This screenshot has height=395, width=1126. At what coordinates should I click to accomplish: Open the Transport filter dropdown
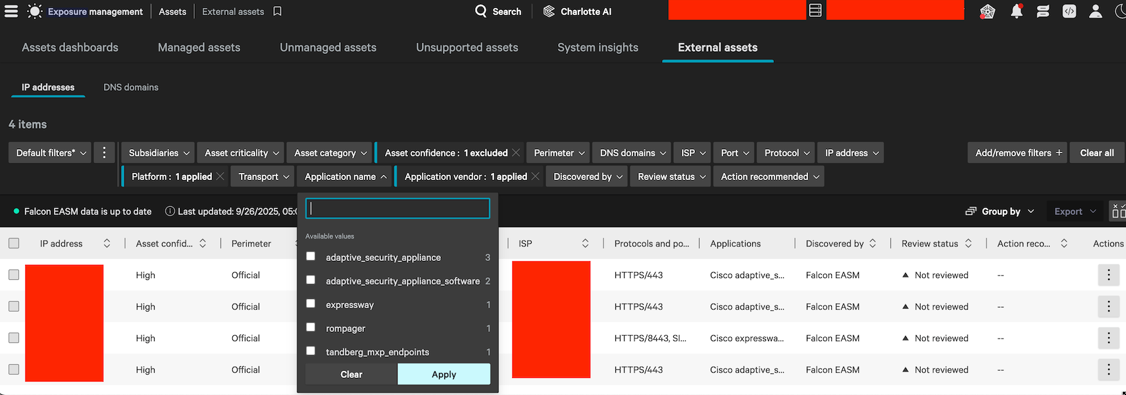tap(263, 176)
